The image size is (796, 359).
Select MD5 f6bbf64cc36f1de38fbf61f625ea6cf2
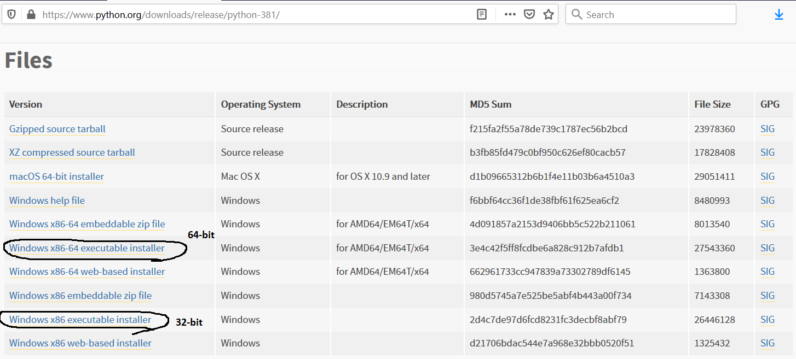(x=545, y=201)
